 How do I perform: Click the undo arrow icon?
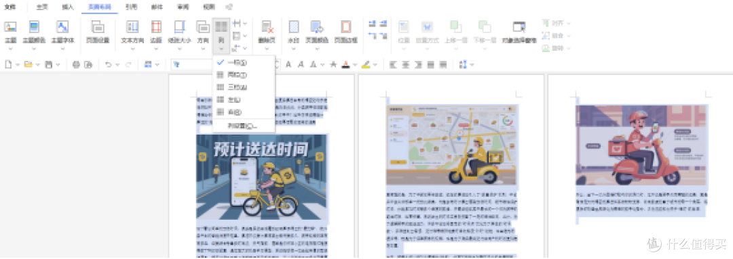coord(109,64)
